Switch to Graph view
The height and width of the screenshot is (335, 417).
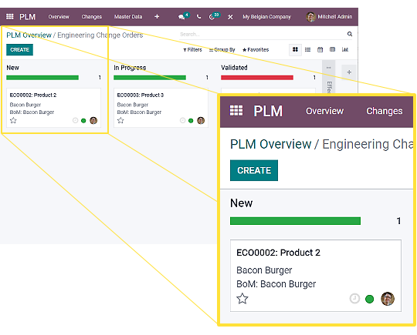click(x=345, y=49)
